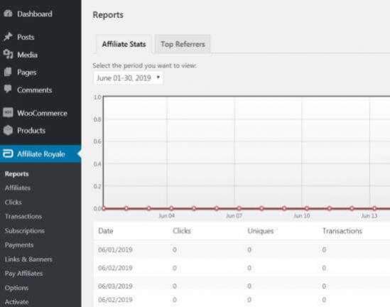Screen dimensions: 390x307
Task: Click the Media icon in sidebar
Action: click(8, 55)
